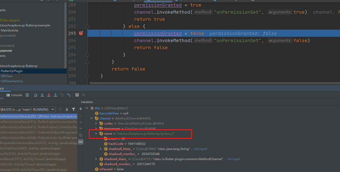Click the Step Out debugger icon
This screenshot has width=340, height=172.
(55, 95)
